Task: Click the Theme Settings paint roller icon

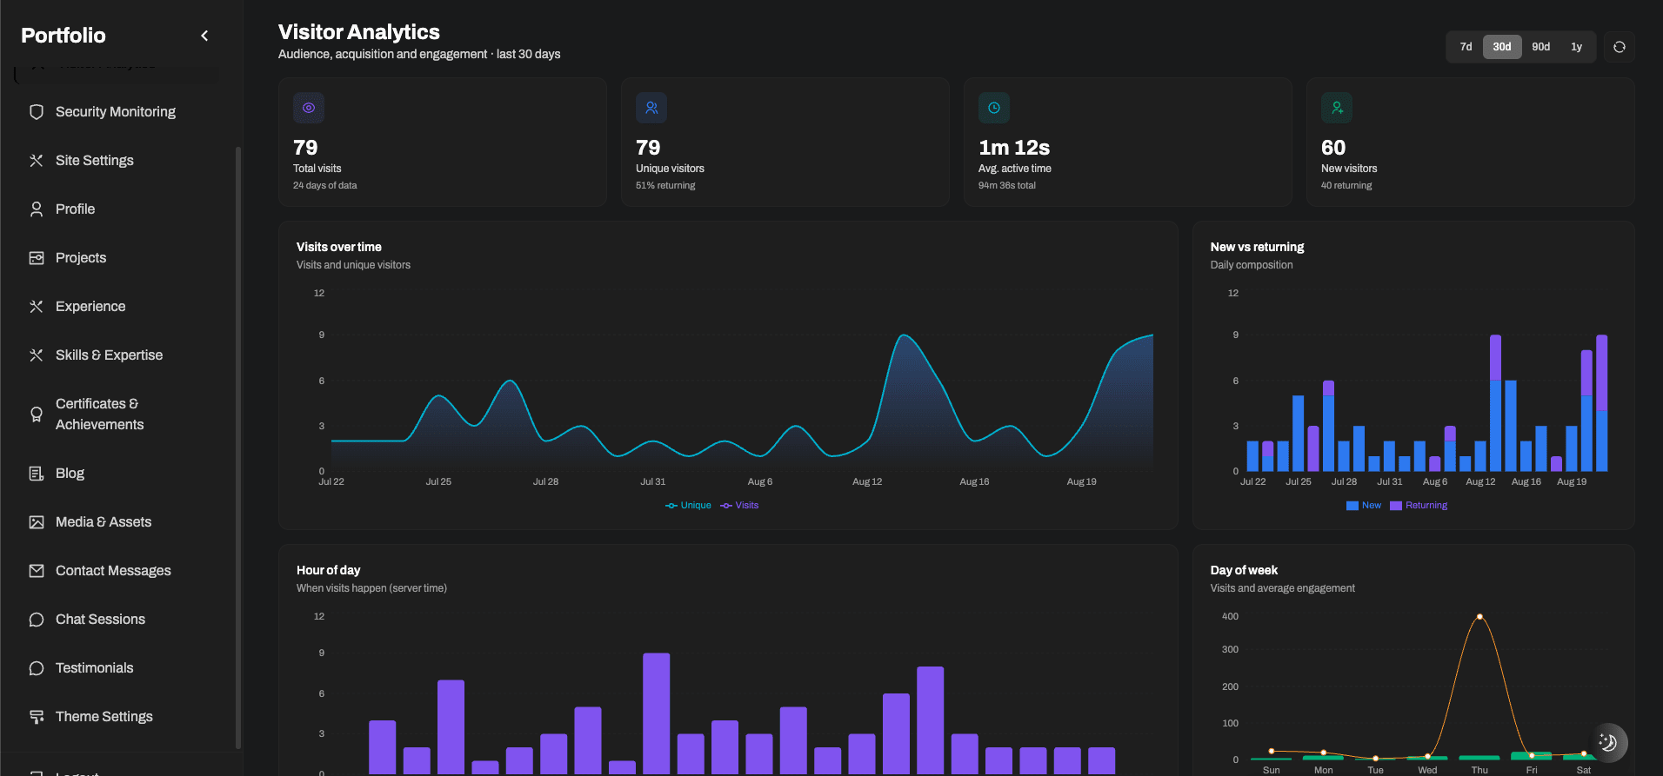Action: pos(37,717)
